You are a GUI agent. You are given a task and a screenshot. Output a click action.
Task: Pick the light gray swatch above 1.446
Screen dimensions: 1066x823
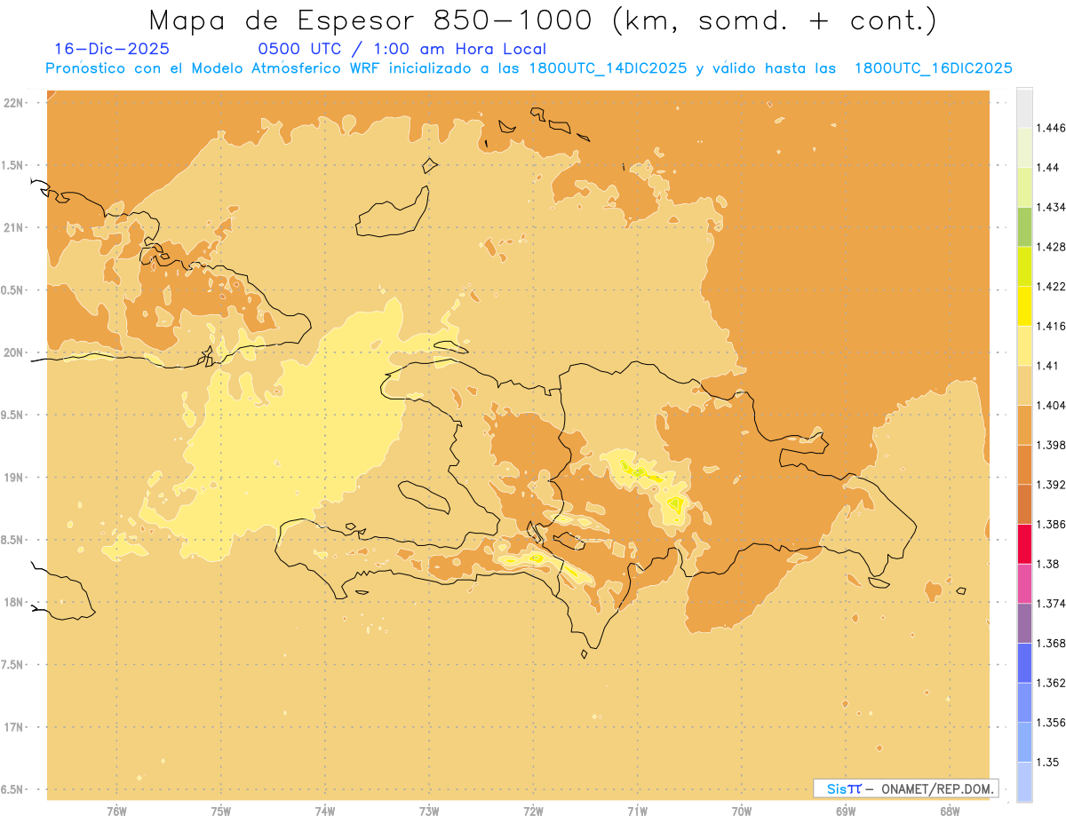coord(1024,107)
